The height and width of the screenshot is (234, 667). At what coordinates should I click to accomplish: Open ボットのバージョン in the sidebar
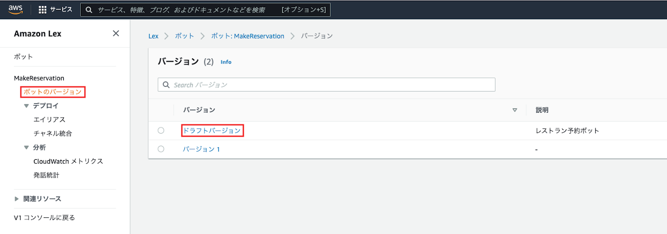pos(53,92)
